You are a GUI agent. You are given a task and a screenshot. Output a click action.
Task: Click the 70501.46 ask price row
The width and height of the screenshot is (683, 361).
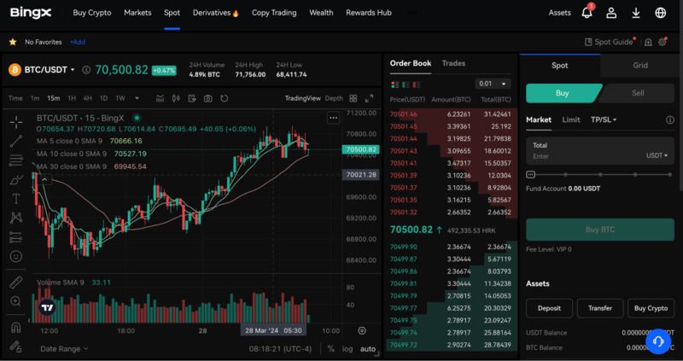452,114
